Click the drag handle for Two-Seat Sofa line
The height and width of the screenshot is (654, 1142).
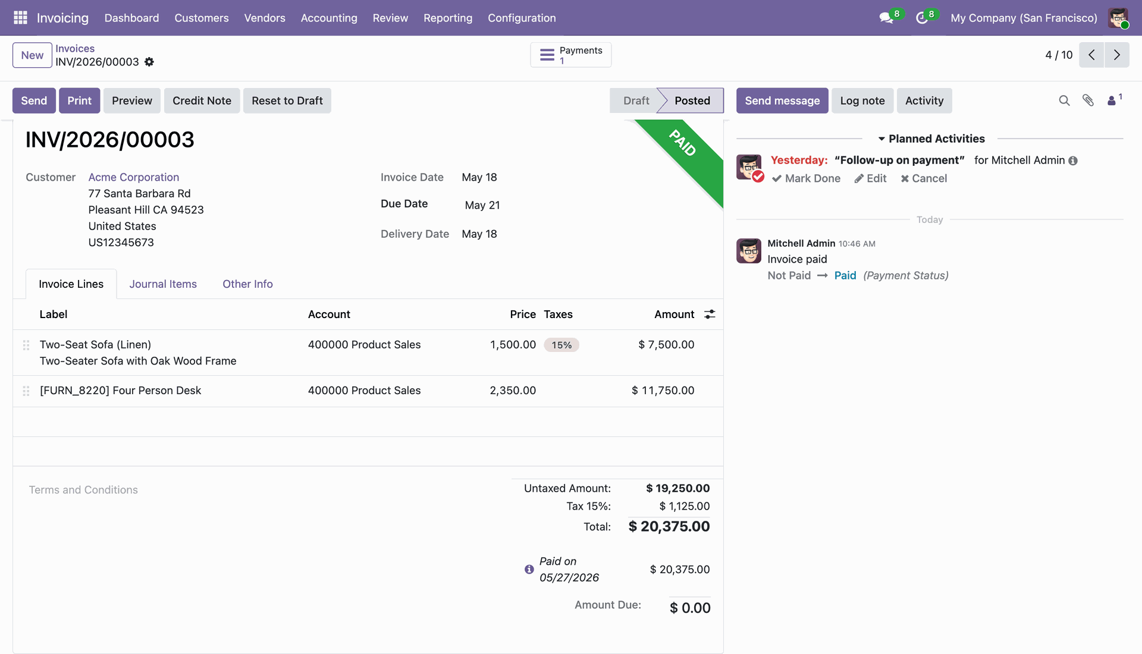coord(26,345)
